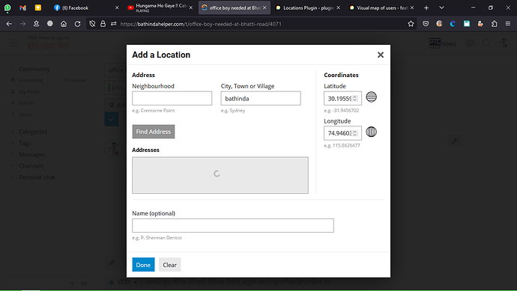The height and width of the screenshot is (291, 517).
Task: Open the pinned Google Keep tab
Action: pyautogui.click(x=38, y=8)
